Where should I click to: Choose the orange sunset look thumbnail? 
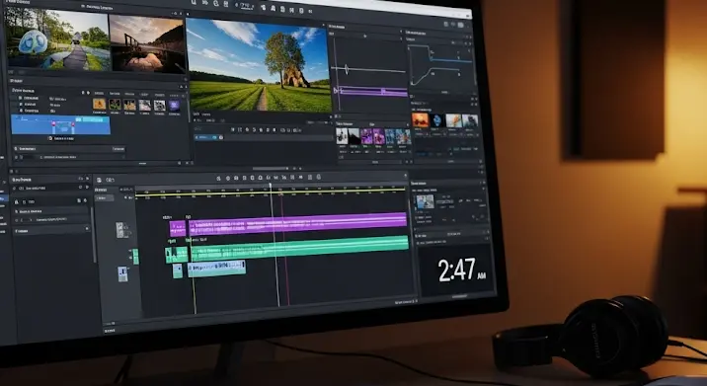click(x=420, y=120)
